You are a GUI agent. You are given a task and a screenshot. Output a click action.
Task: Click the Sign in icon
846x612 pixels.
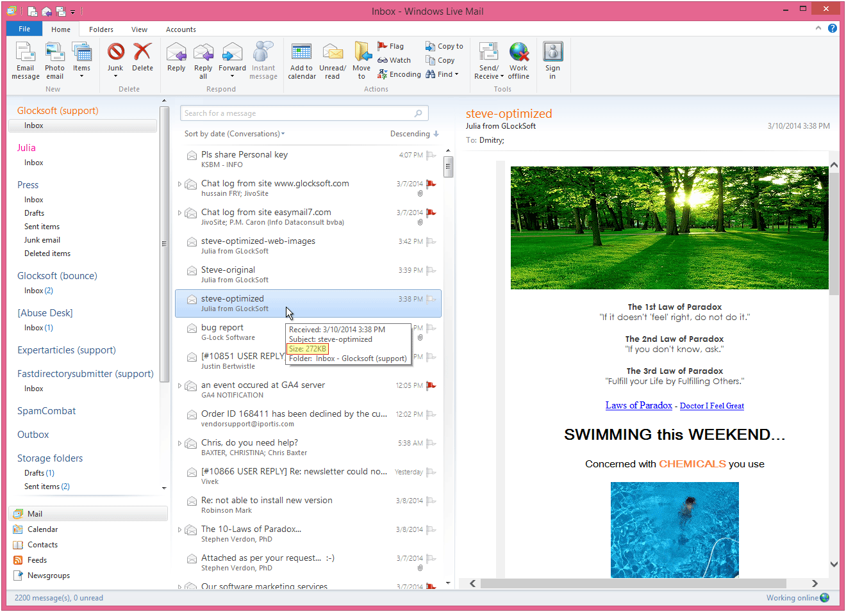[552, 52]
